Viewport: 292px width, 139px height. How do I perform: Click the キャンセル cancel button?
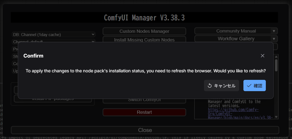tap(221, 86)
